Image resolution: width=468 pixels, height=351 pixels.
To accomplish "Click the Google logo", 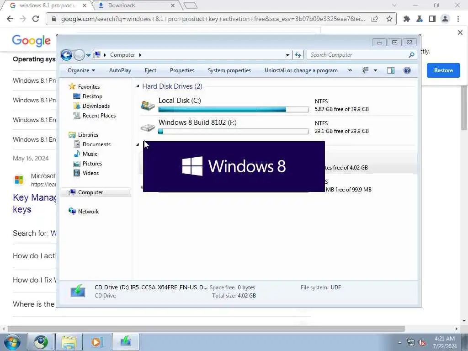I will pos(32,41).
